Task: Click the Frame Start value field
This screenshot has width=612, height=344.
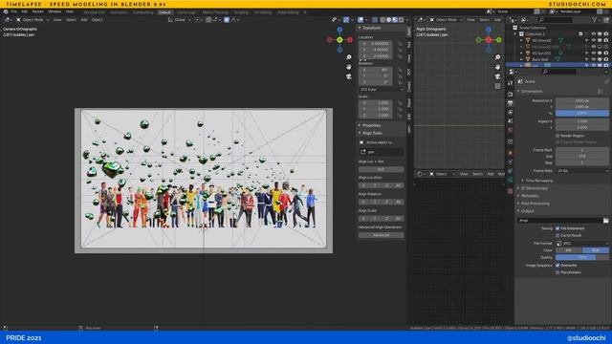Action: 581,150
